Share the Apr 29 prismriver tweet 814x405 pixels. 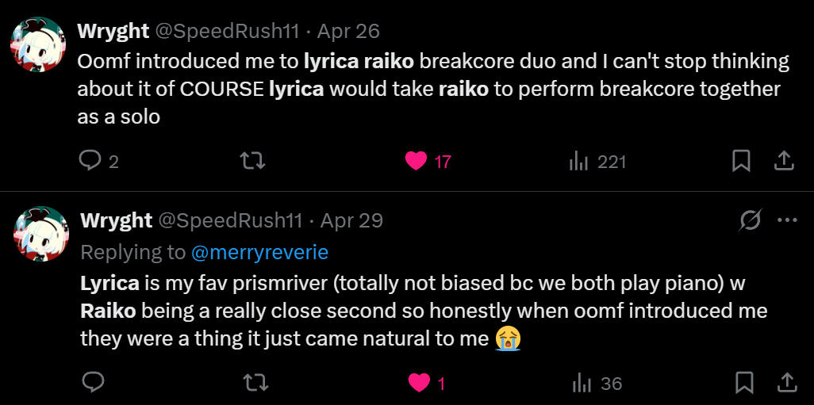tap(786, 384)
